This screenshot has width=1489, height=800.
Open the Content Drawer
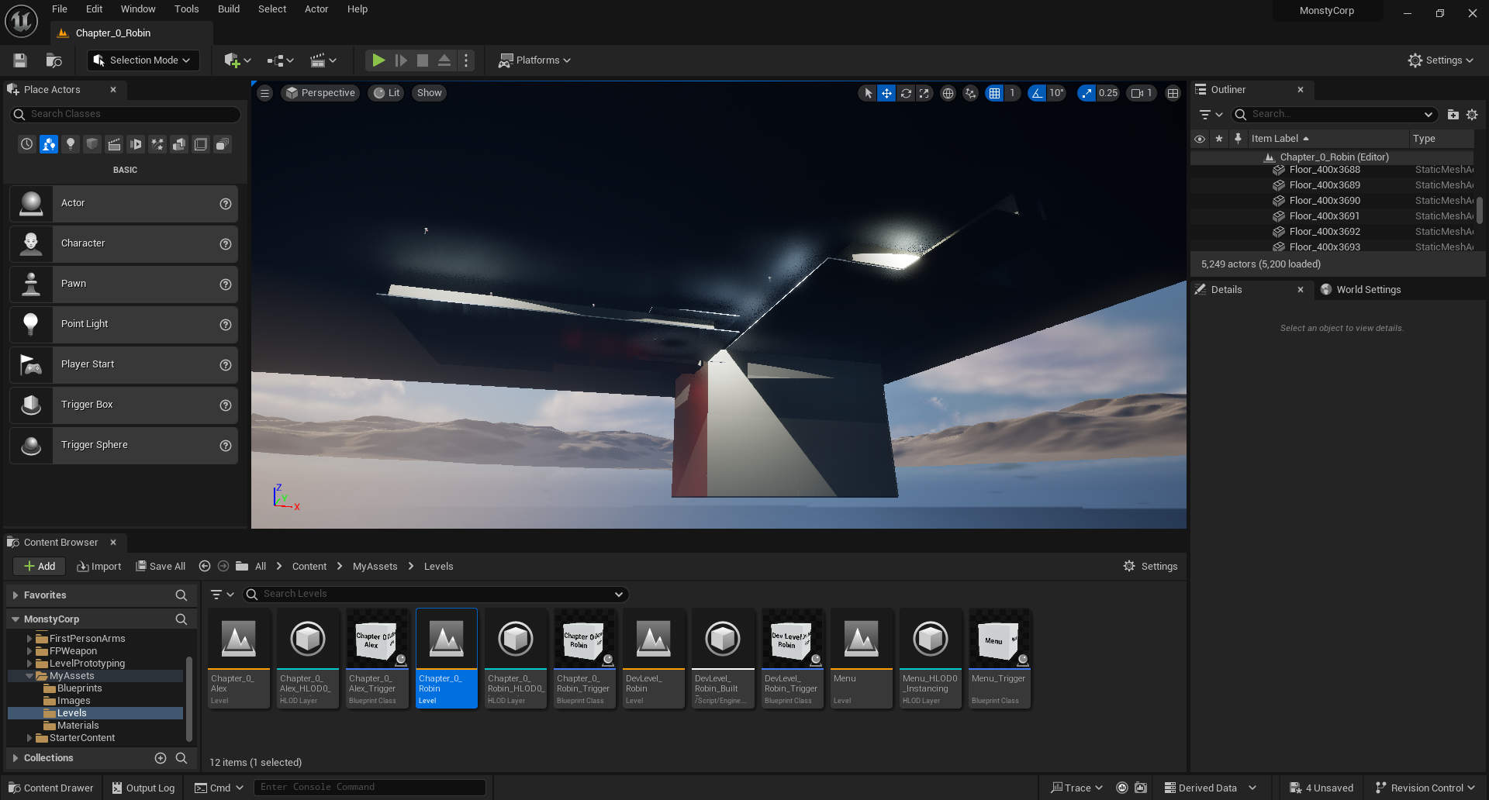click(50, 788)
